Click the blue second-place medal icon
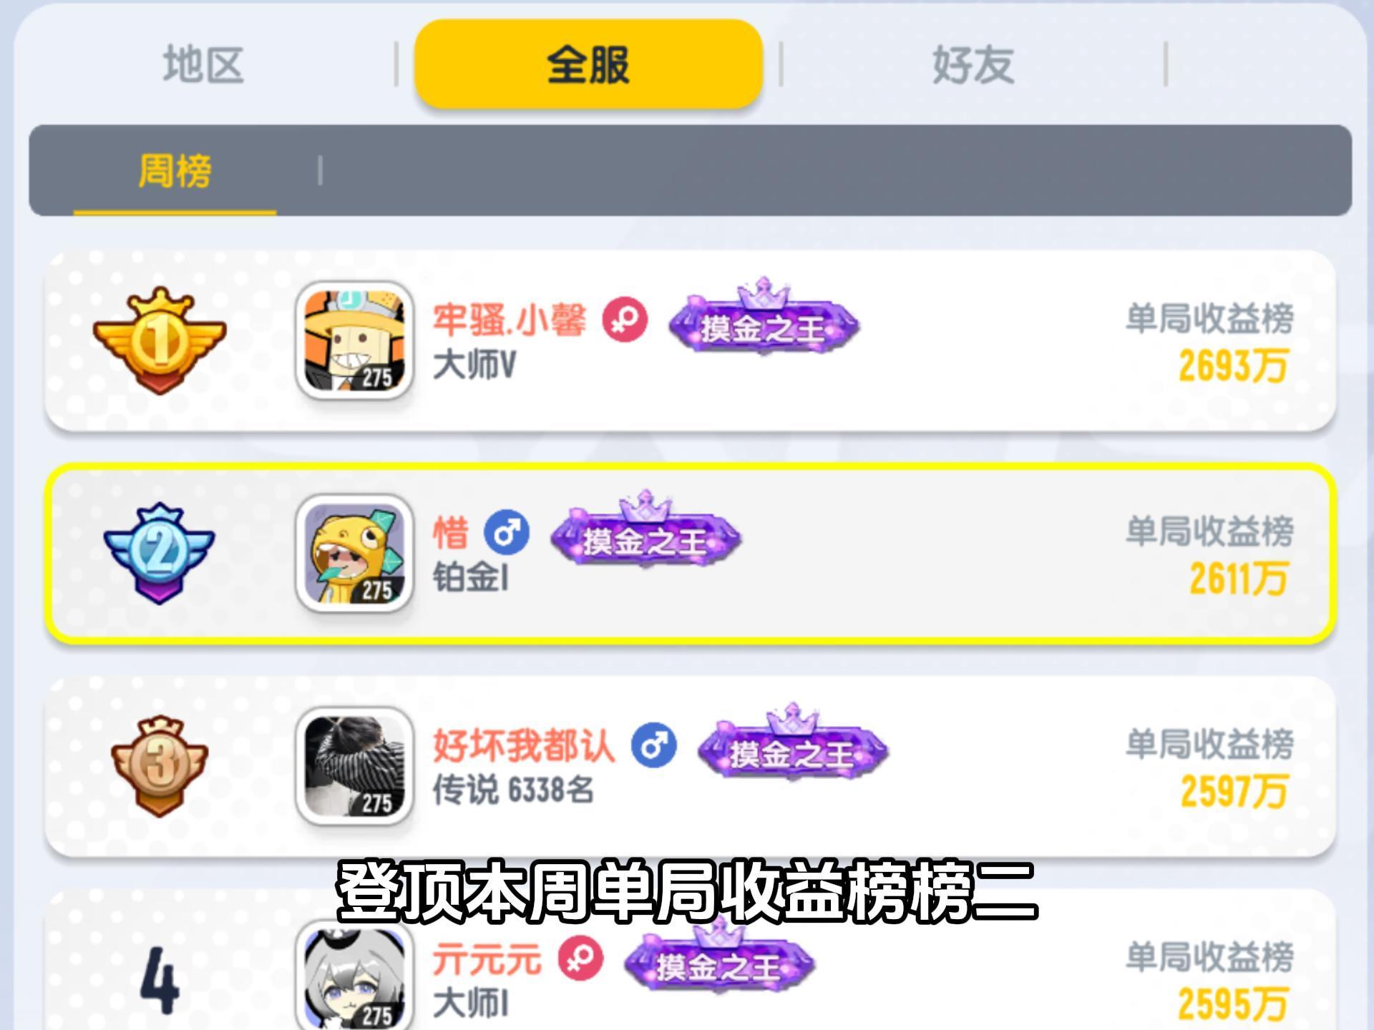Viewport: 1374px width, 1030px height. (160, 553)
